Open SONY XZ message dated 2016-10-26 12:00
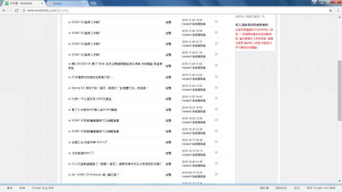 click(95, 120)
